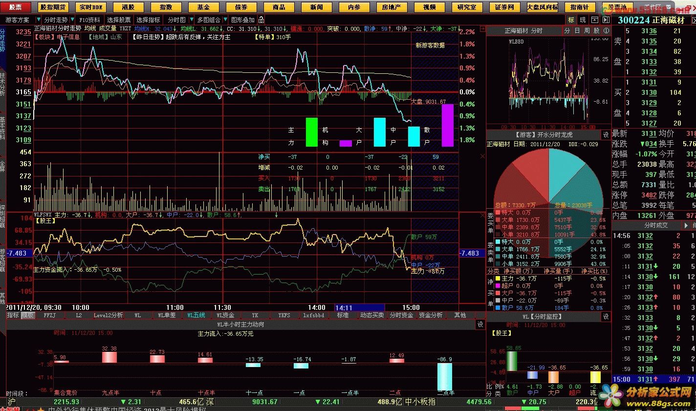The width and height of the screenshot is (696, 411).
Task: Click the 现 toggle button in header
Action: [583, 20]
